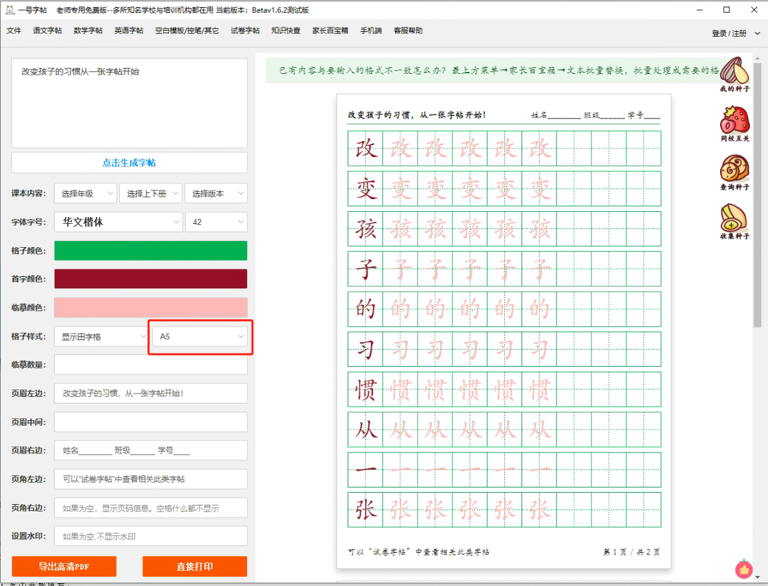Screen dimensions: 768x586
Task: Open the 同校互关 strawberry icon
Action: [734, 123]
